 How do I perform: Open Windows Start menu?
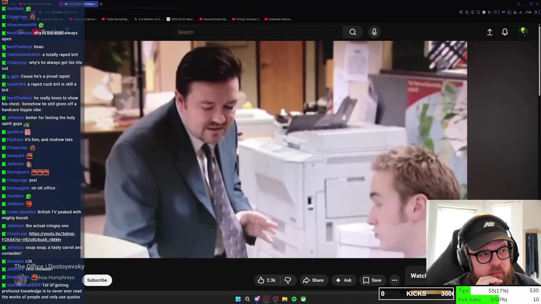(238, 299)
